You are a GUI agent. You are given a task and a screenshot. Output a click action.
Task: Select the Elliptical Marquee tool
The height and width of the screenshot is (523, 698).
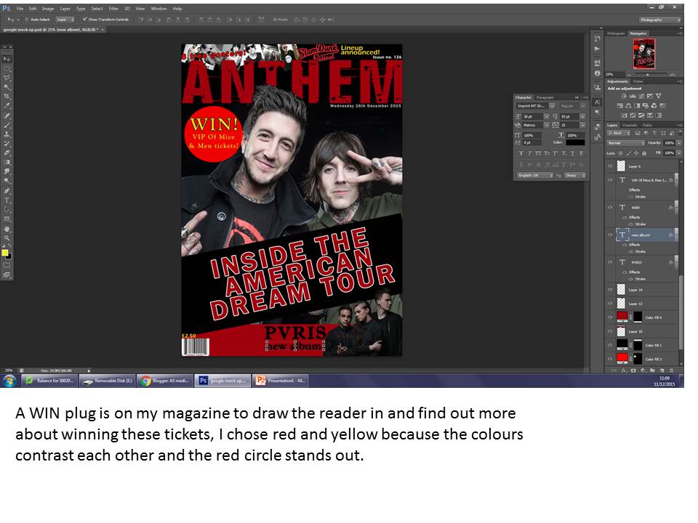point(7,68)
